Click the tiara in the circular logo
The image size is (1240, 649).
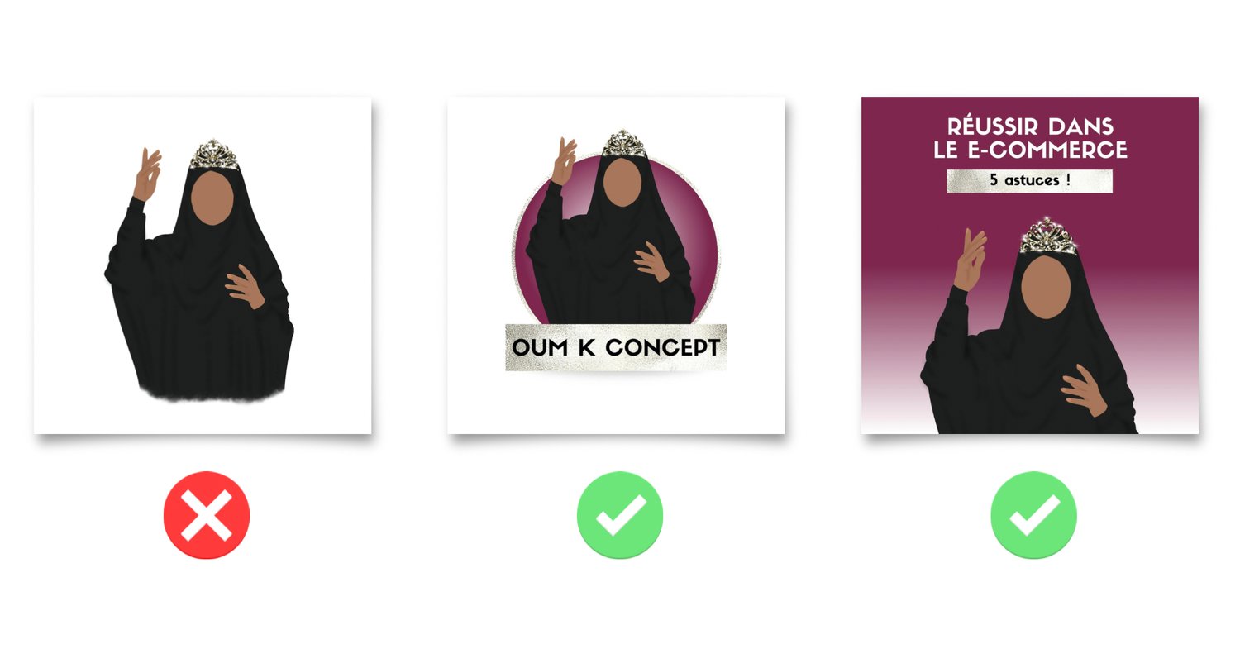[x=622, y=143]
